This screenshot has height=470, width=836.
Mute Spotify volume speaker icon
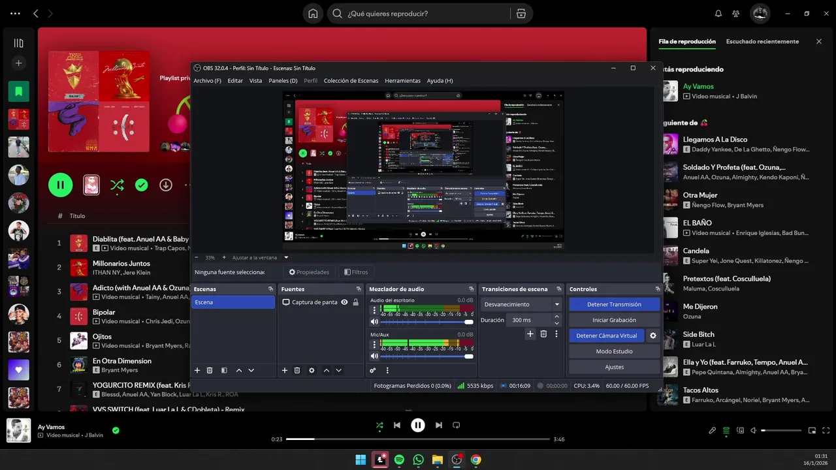(x=754, y=430)
